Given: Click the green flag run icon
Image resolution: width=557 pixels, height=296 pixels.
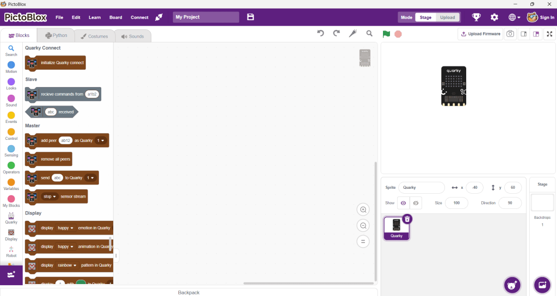Looking at the screenshot, I should [386, 34].
